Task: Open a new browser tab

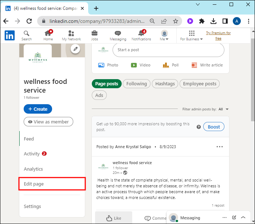Action: coord(96,8)
